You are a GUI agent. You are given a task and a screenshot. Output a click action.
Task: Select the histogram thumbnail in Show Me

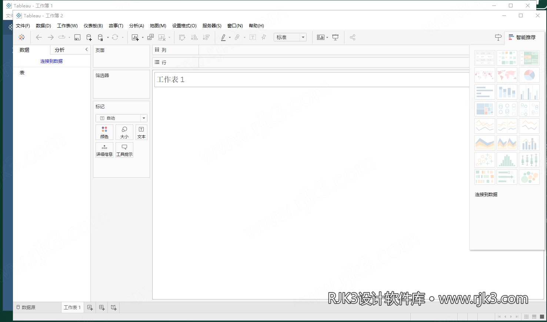point(507,160)
